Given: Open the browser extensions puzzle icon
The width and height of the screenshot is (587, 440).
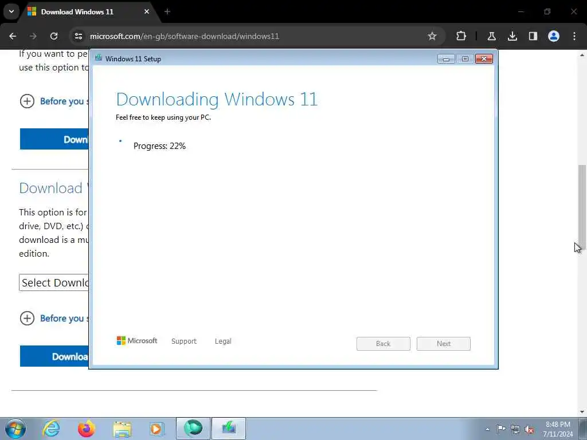Looking at the screenshot, I should [x=461, y=36].
